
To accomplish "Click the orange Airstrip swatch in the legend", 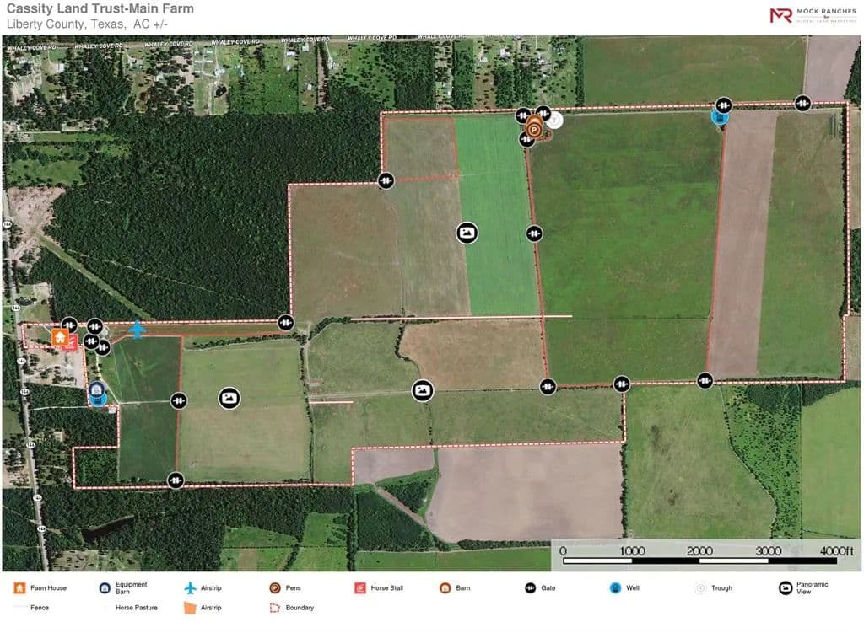I will (x=190, y=608).
